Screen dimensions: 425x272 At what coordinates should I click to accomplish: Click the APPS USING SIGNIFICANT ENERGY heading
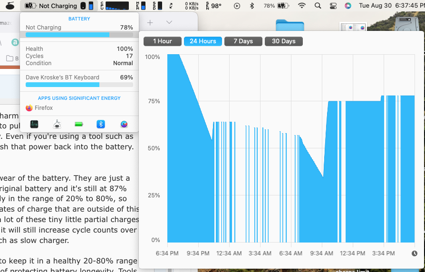pos(79,98)
